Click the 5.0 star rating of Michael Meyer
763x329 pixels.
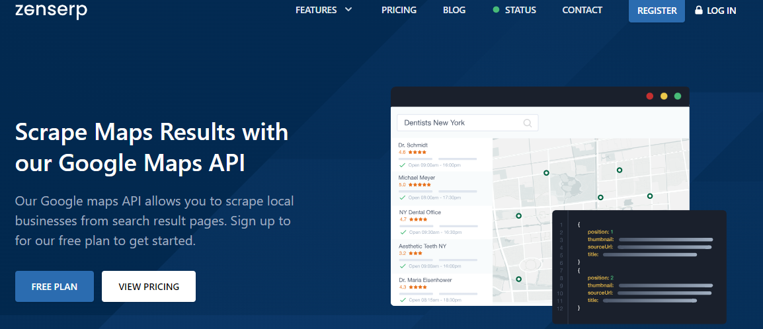415,185
